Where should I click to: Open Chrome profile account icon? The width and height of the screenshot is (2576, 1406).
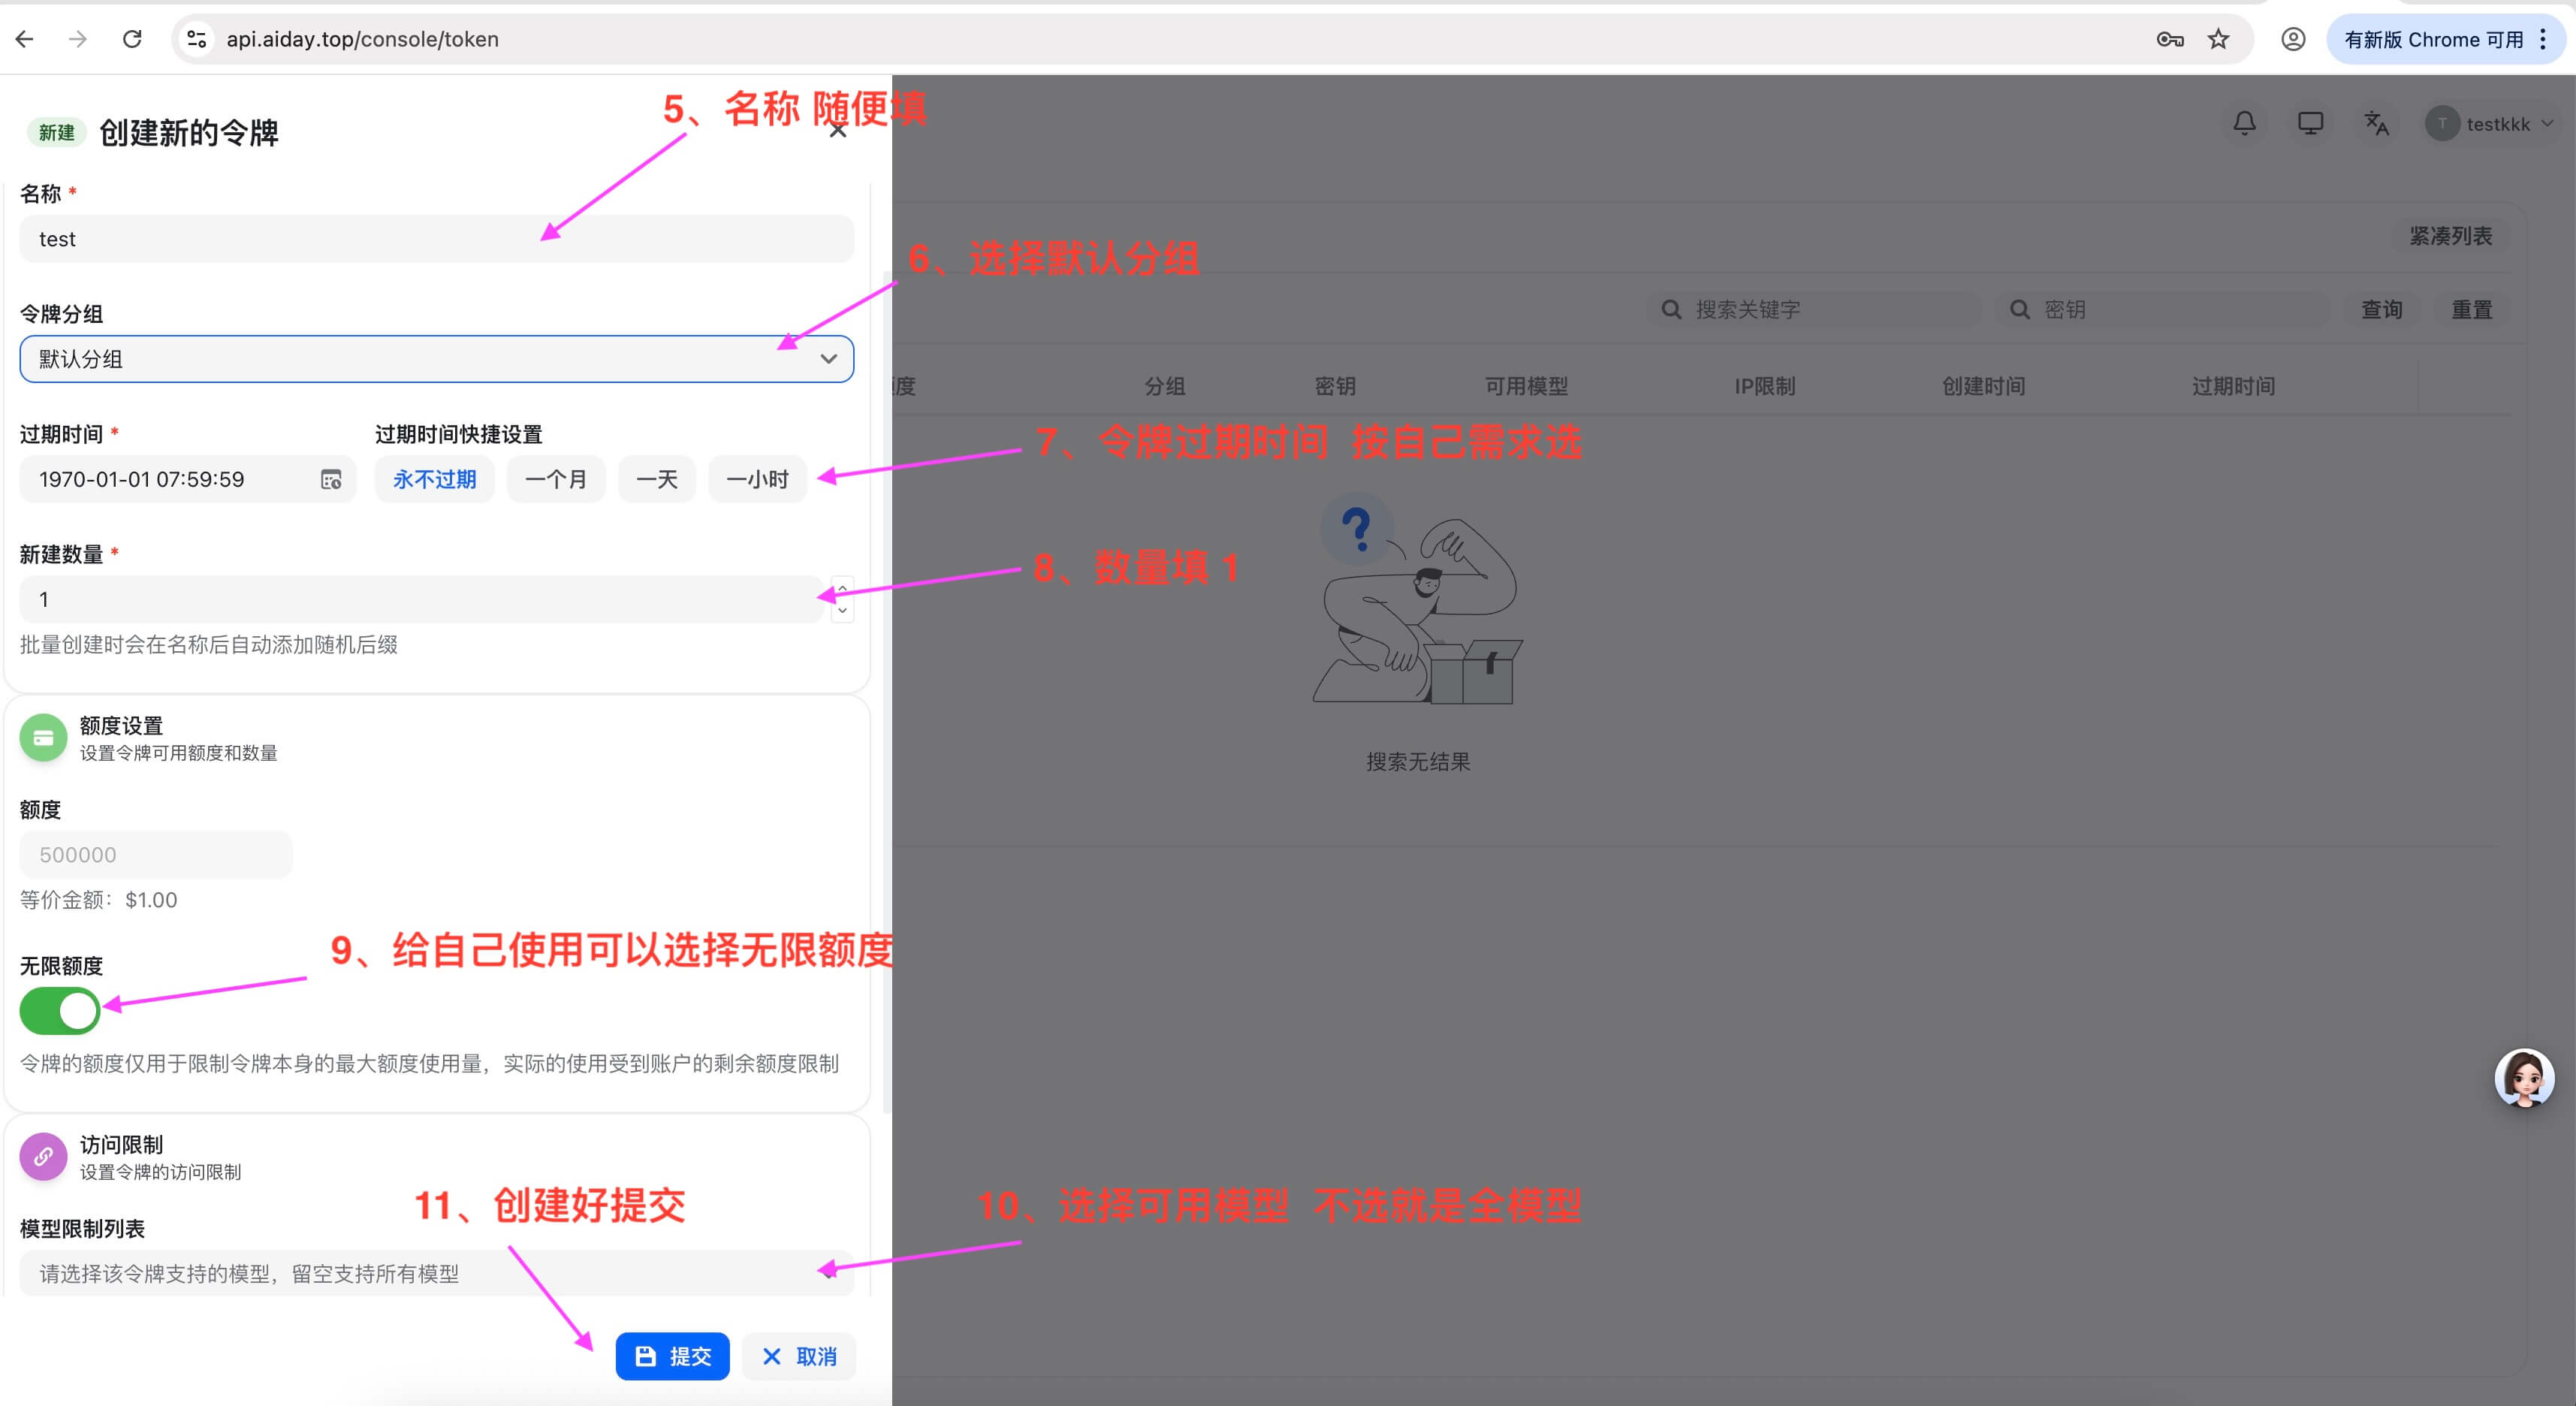point(2293,39)
